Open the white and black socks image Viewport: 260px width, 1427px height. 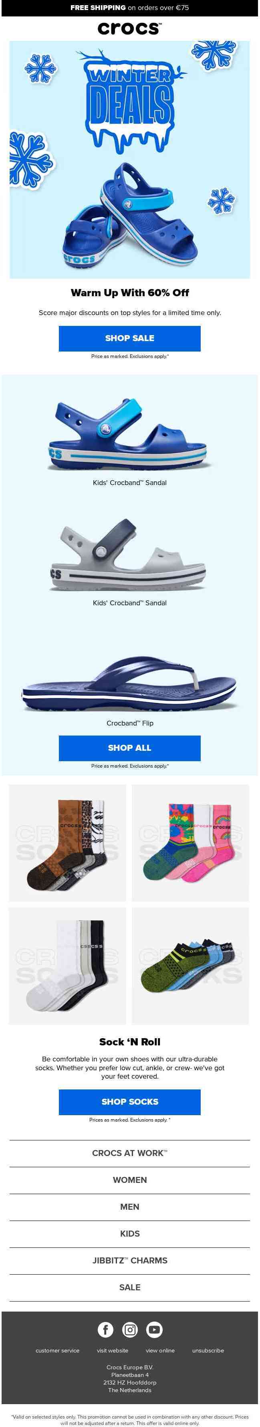tap(67, 966)
